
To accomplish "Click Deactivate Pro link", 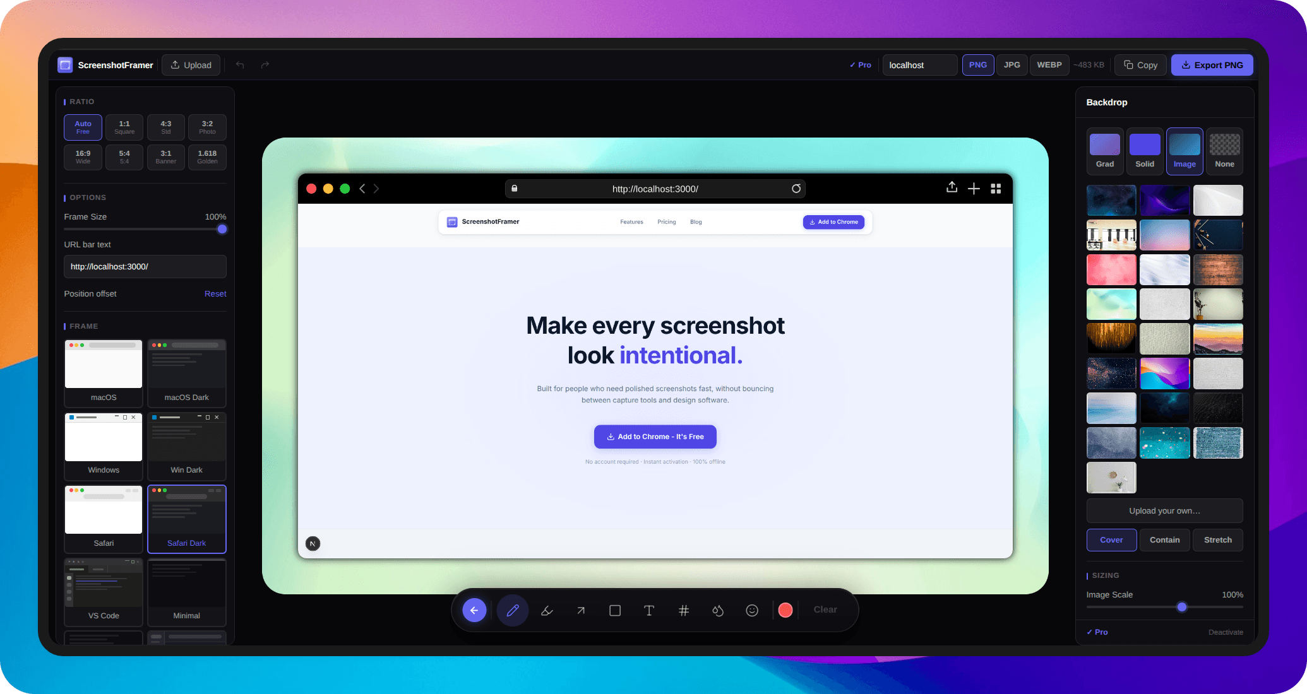I will pos(1226,632).
